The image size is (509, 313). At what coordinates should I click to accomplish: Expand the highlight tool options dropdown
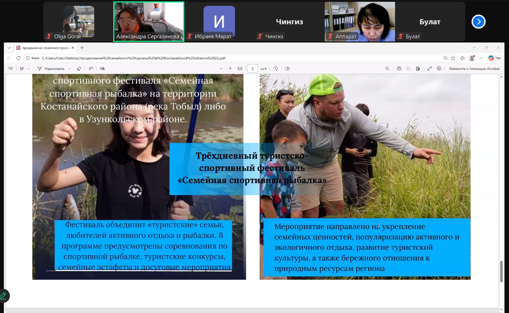pos(28,69)
